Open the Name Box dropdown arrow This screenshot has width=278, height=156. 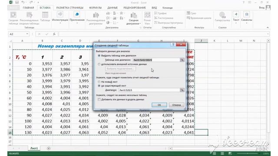point(27,34)
